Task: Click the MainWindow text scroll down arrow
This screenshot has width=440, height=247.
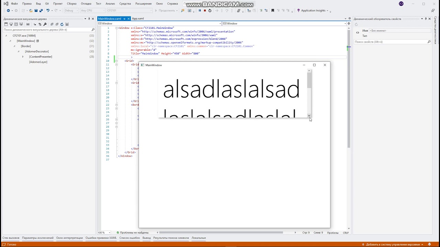Action: coord(309,116)
